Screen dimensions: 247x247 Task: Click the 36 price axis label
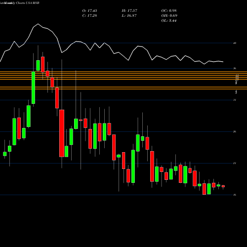coord(235,68)
